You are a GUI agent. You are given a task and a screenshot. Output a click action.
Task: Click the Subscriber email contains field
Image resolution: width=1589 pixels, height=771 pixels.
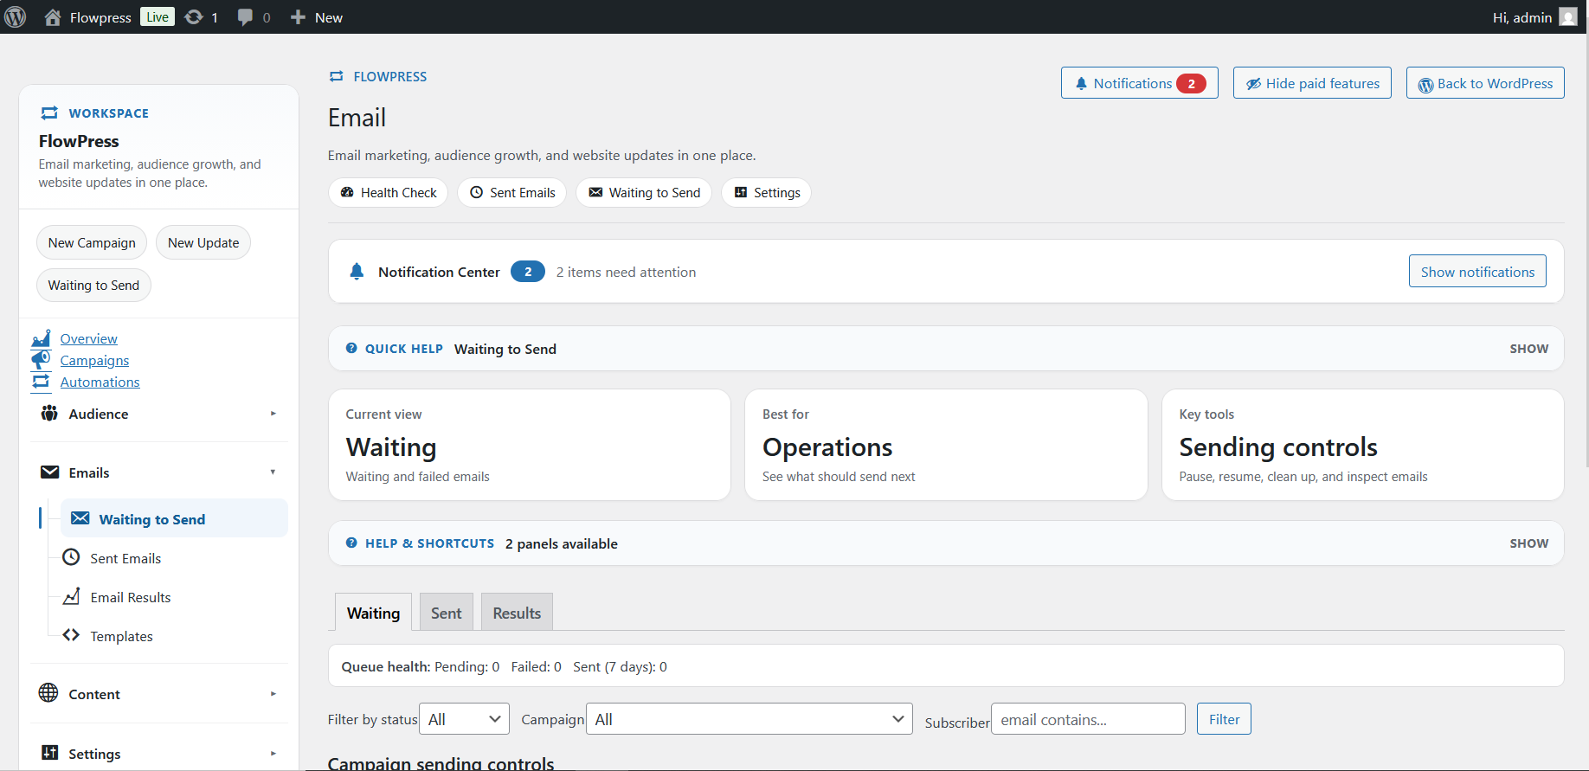[1088, 719]
